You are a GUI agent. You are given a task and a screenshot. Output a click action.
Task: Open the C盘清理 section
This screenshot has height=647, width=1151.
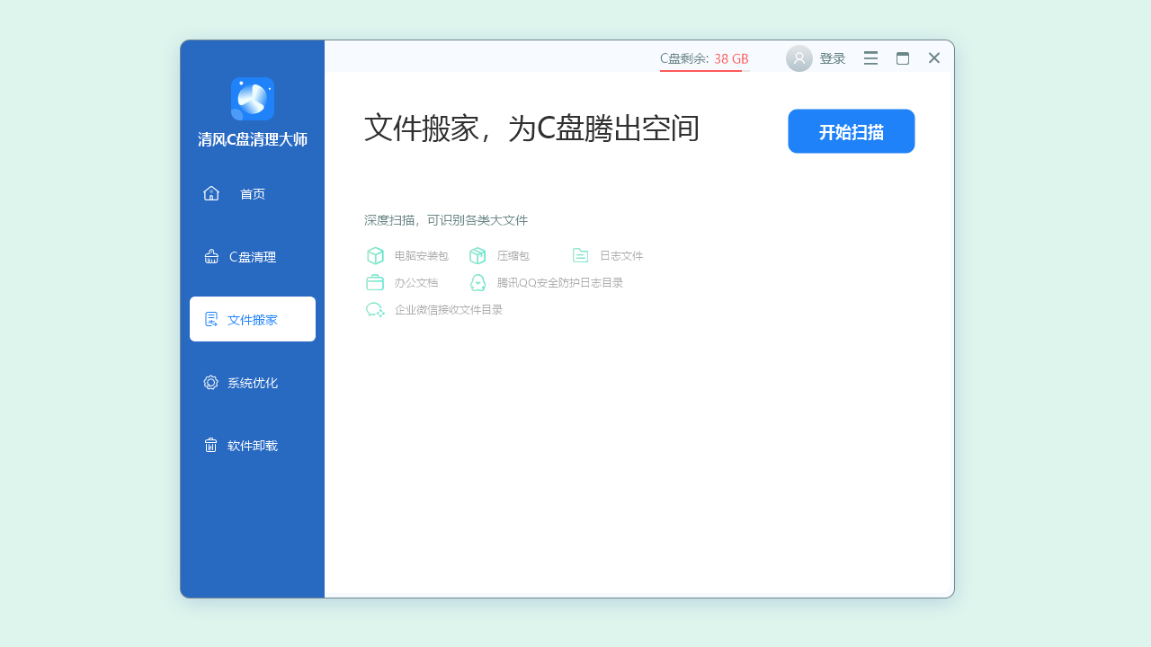(x=252, y=256)
